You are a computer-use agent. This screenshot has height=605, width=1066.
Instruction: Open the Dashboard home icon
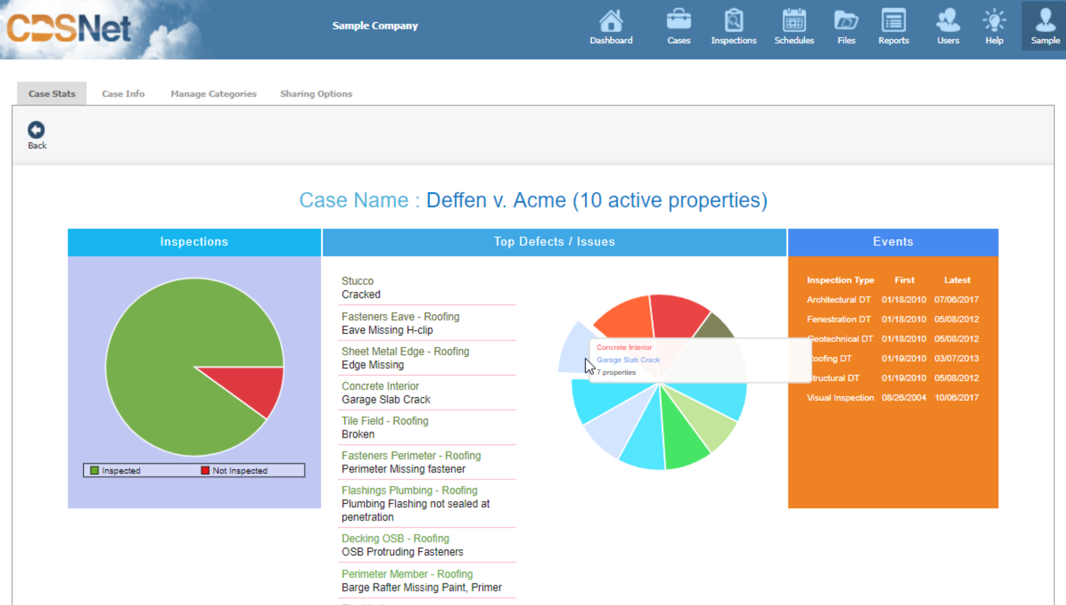tap(611, 21)
